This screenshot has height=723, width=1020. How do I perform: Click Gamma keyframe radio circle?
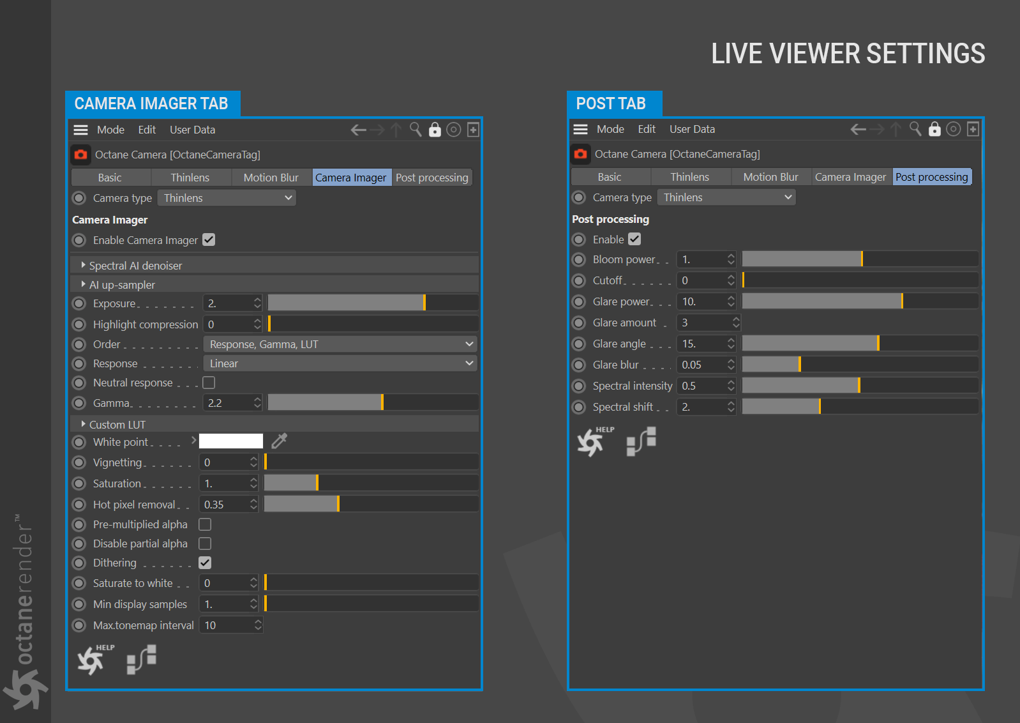(x=79, y=403)
